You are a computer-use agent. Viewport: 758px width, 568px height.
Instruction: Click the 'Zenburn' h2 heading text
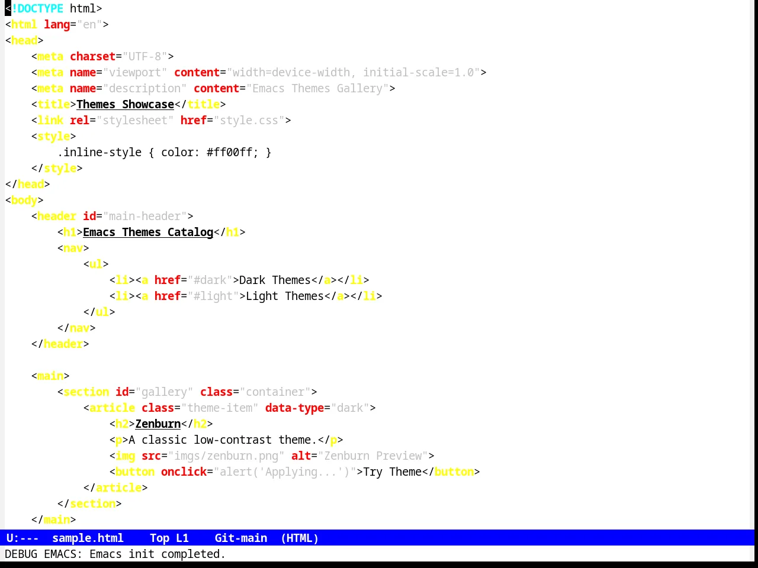(158, 424)
